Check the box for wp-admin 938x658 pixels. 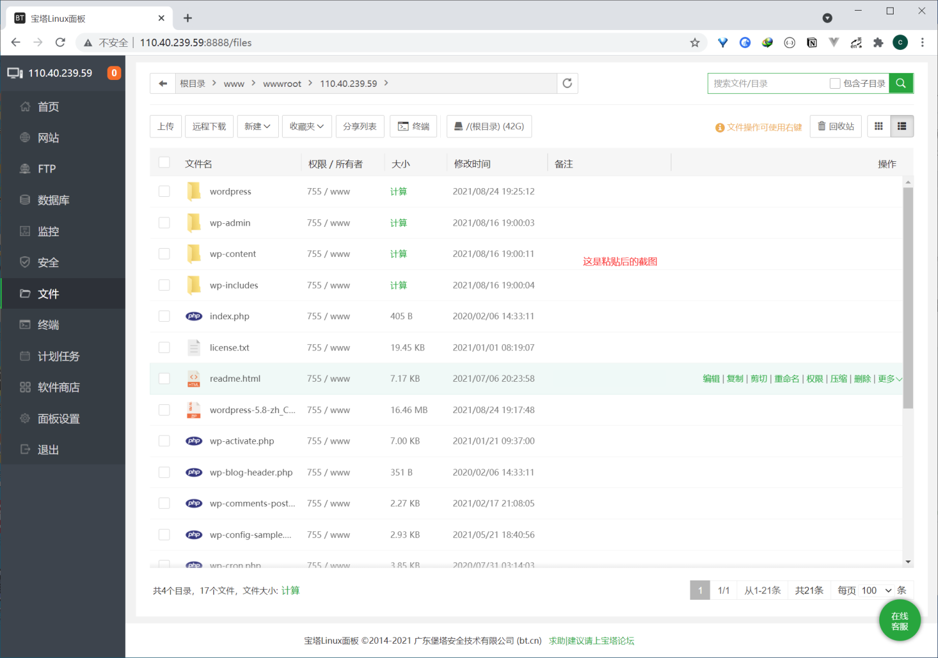(x=164, y=222)
